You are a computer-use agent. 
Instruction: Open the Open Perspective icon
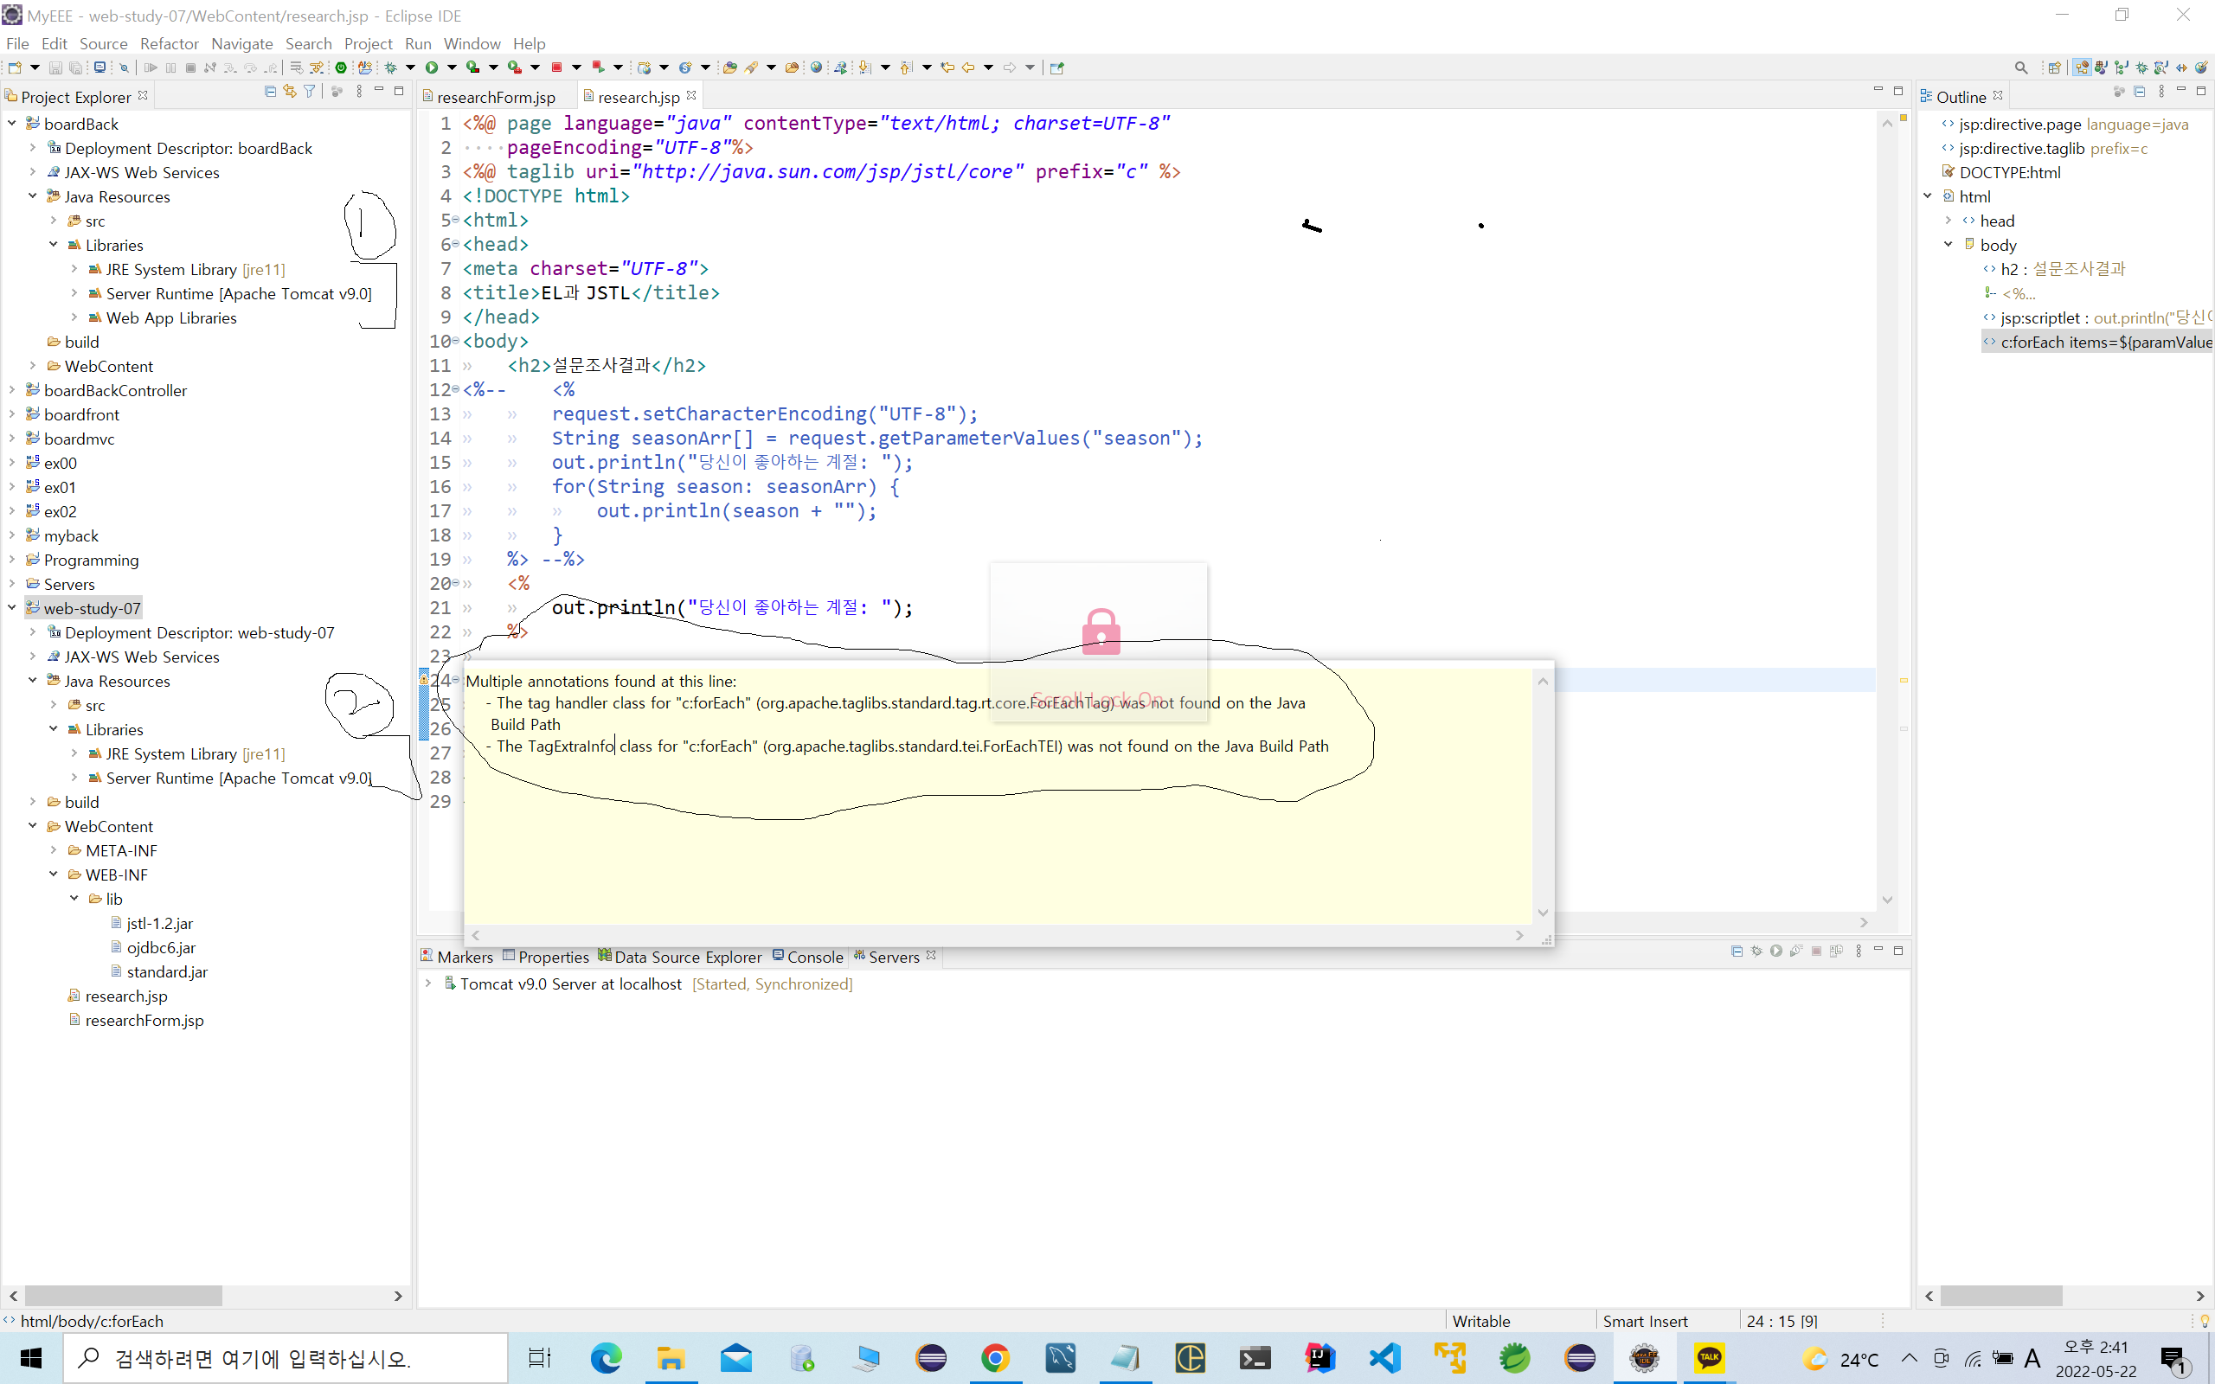(2054, 67)
